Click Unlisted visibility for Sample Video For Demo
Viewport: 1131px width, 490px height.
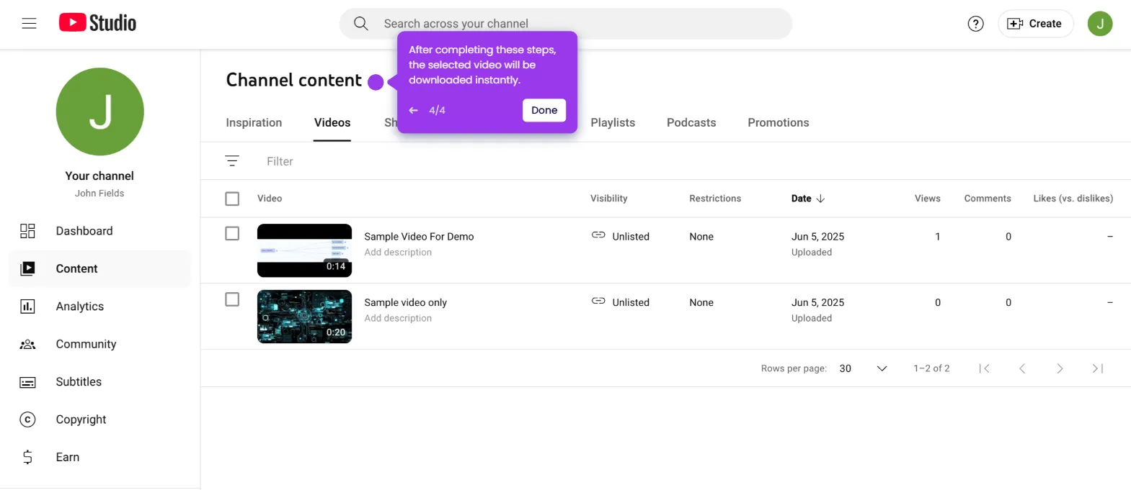(x=631, y=237)
